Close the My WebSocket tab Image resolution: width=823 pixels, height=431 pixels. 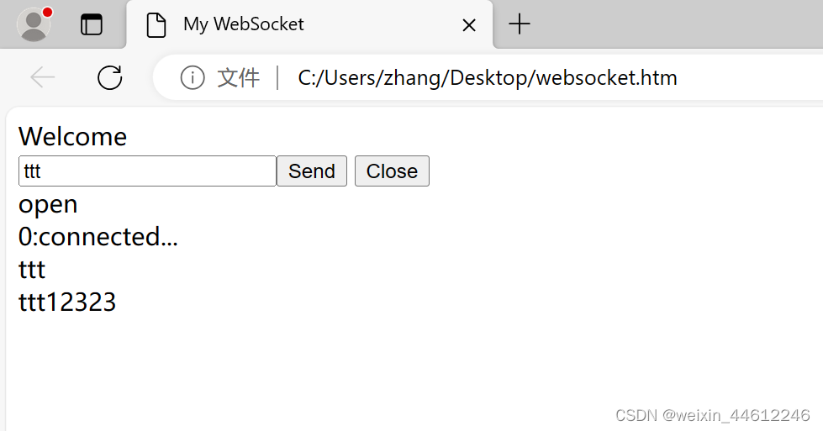click(469, 25)
